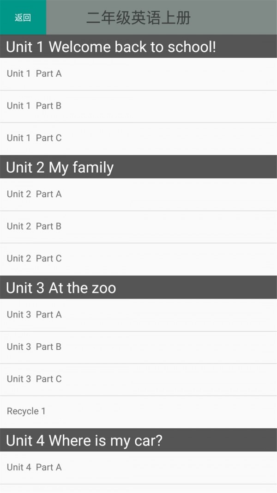Select Unit 1 Welcome back to school header

pos(111,47)
